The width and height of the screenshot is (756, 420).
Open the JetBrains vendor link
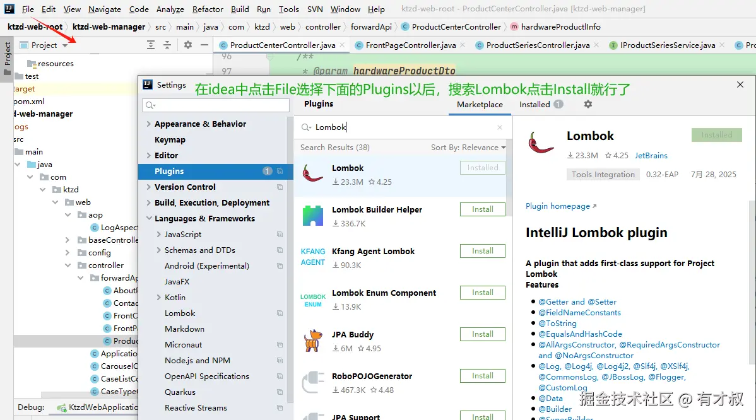click(x=651, y=156)
